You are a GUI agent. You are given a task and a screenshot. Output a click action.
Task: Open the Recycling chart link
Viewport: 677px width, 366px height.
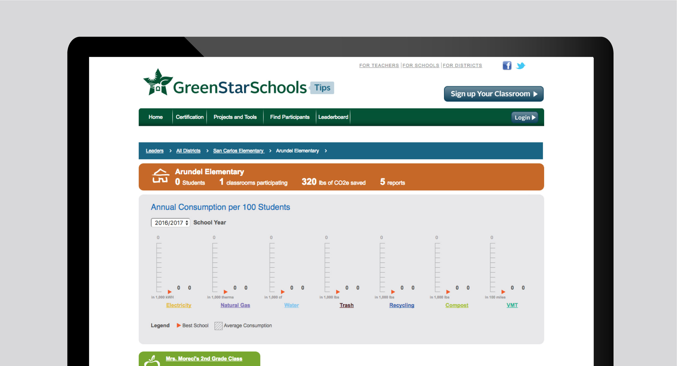402,305
